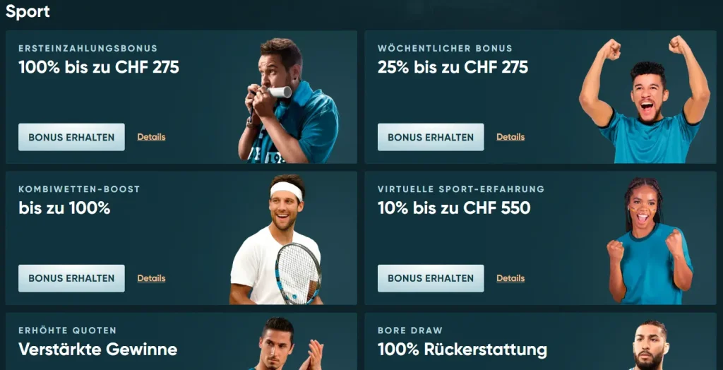Open Details link for Kombiwetten-Boost
The height and width of the screenshot is (370, 723).
(x=151, y=278)
